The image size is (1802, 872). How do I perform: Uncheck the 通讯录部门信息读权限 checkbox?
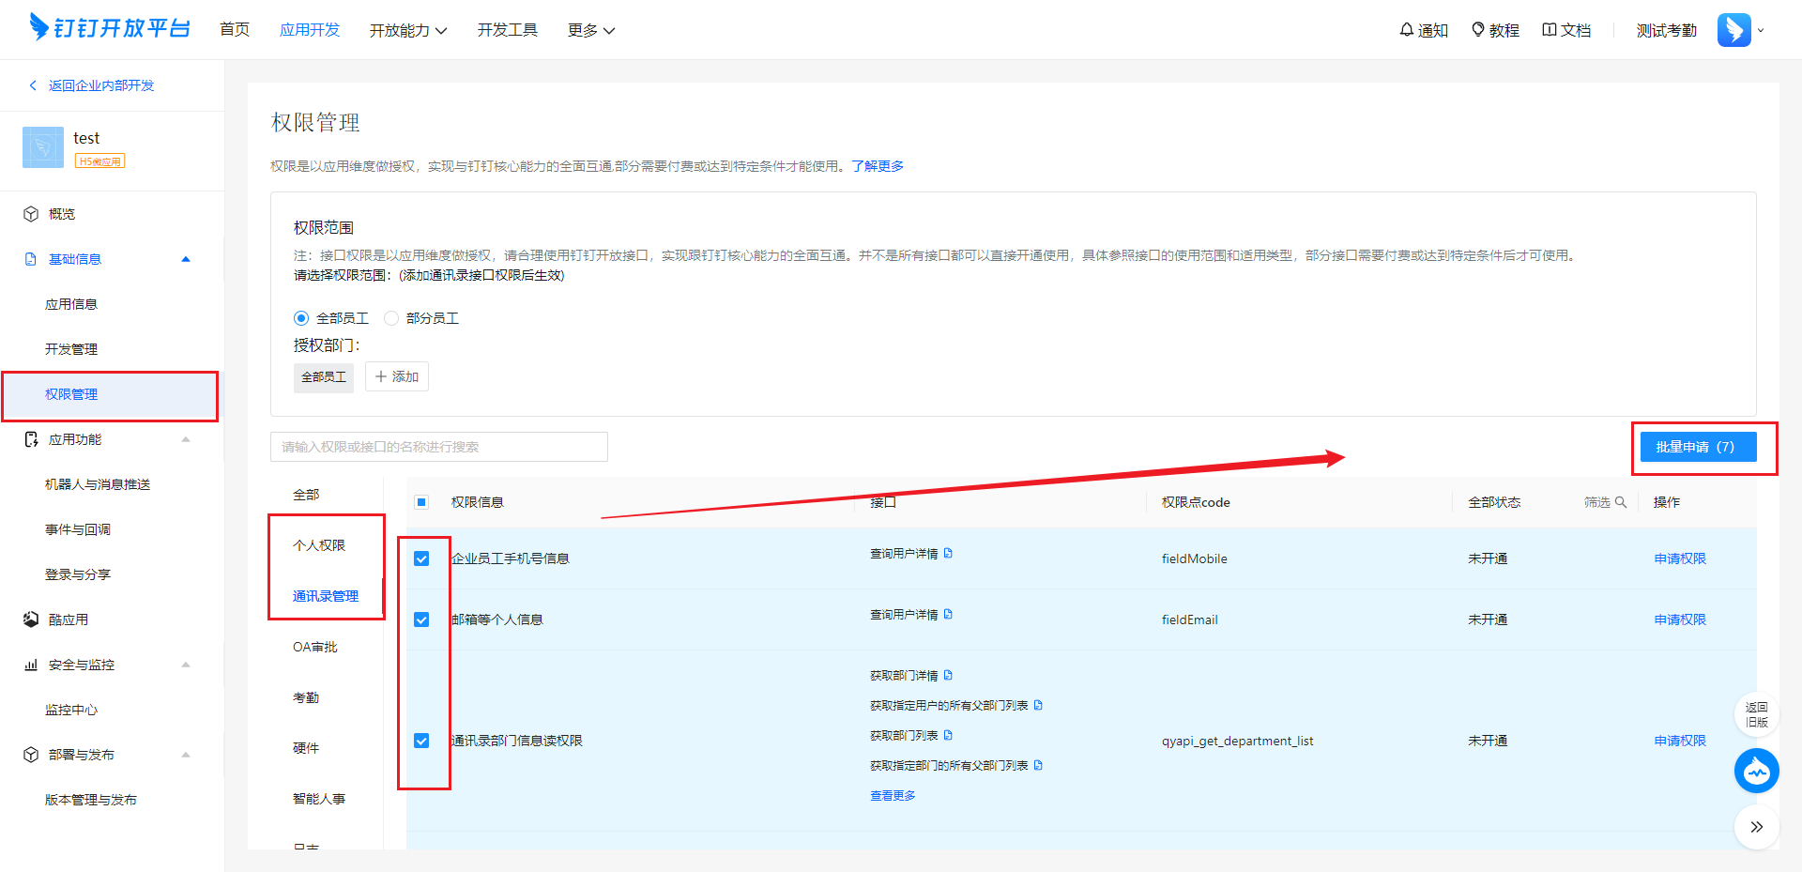coord(421,741)
